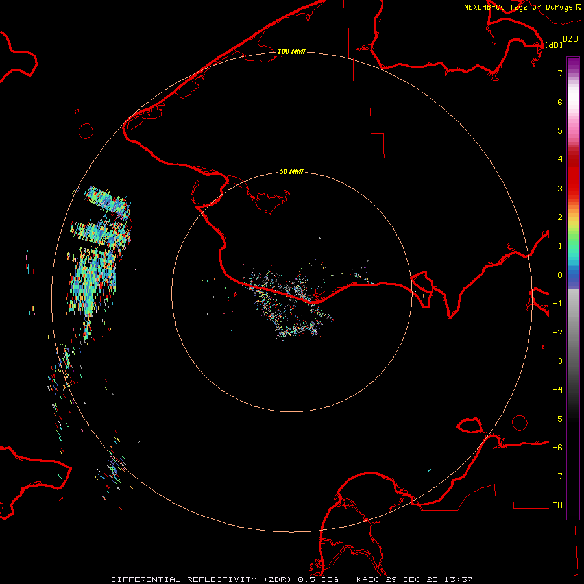Click the 6 value on the color scale
The width and height of the screenshot is (584, 584).
pos(560,102)
